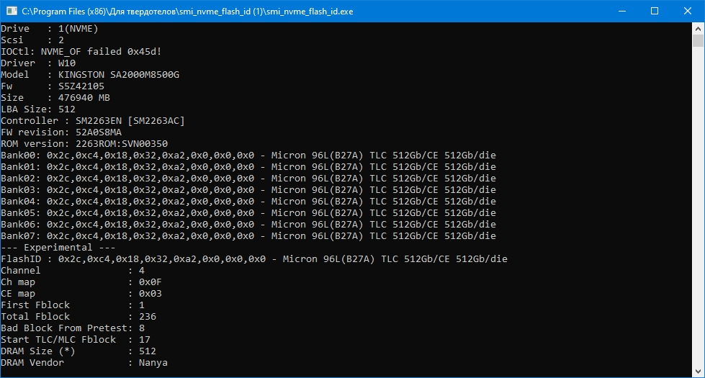
Task: Click the 'LBA Size: 512' line
Action: 38,109
